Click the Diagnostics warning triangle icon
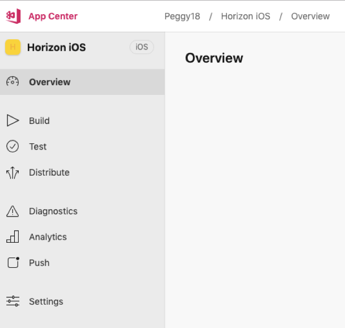This screenshot has width=345, height=328. [x=12, y=211]
